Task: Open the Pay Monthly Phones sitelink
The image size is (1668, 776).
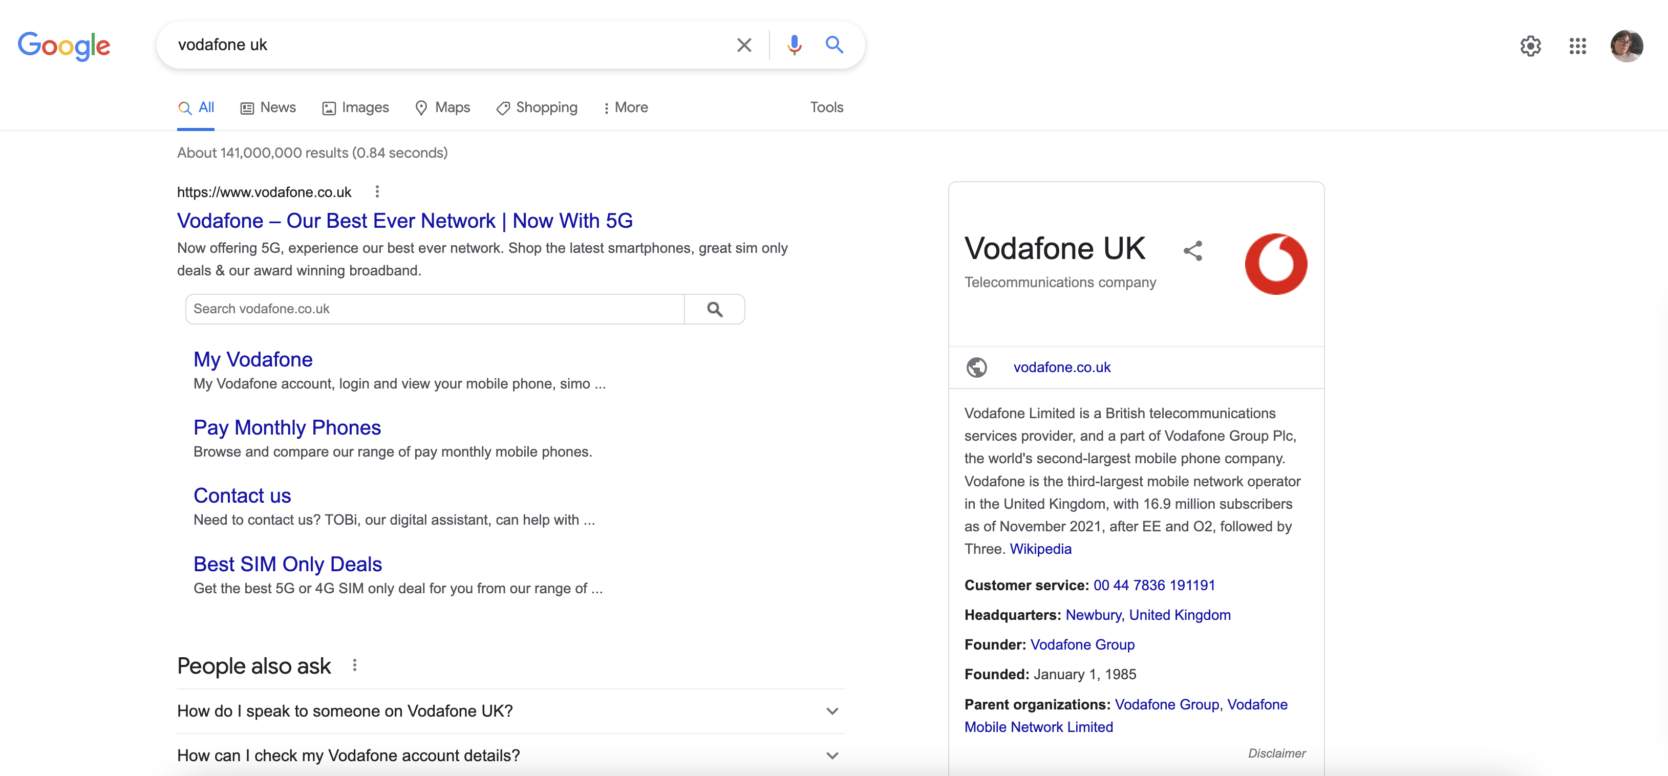Action: click(x=287, y=427)
